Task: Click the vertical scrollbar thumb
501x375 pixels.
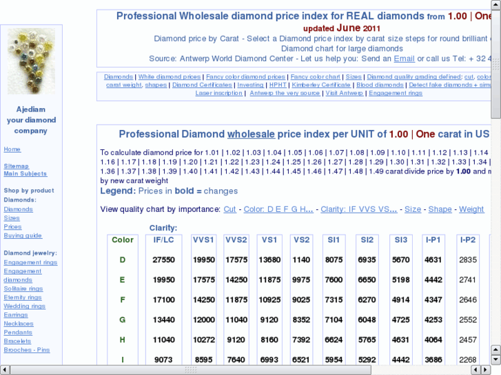Action: (495, 64)
